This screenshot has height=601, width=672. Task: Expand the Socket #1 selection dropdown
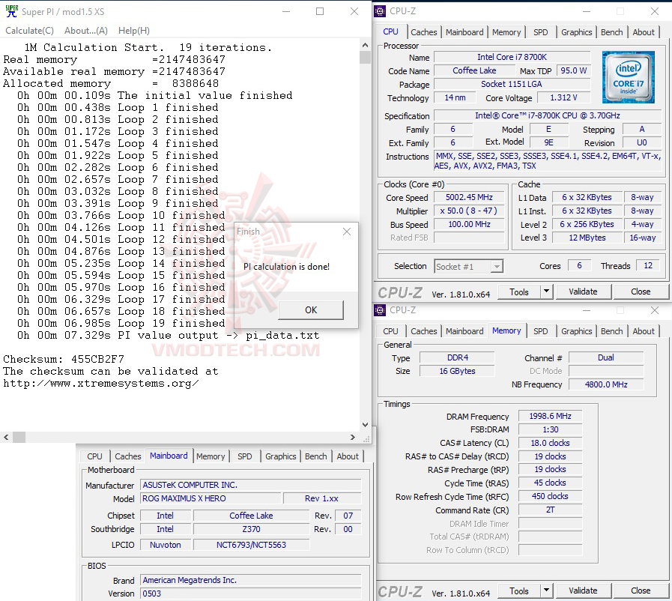coord(496,267)
